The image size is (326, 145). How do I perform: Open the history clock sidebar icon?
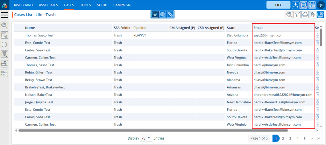point(4,45)
